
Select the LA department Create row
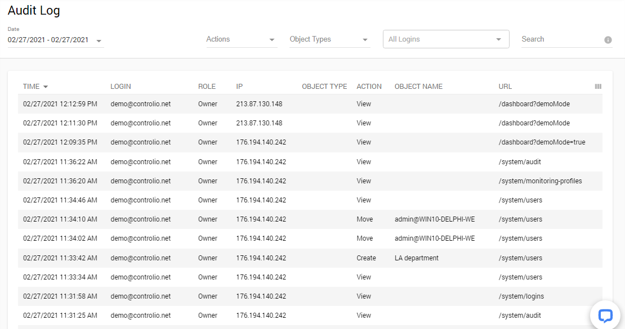[310, 258]
